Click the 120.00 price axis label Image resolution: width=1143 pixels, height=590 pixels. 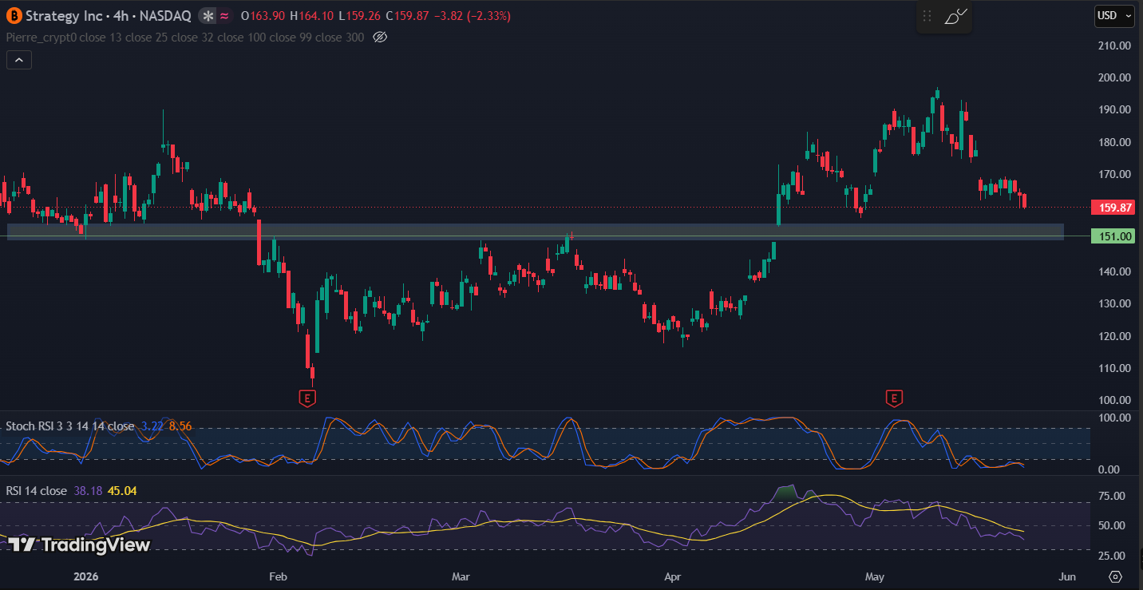pos(1114,336)
